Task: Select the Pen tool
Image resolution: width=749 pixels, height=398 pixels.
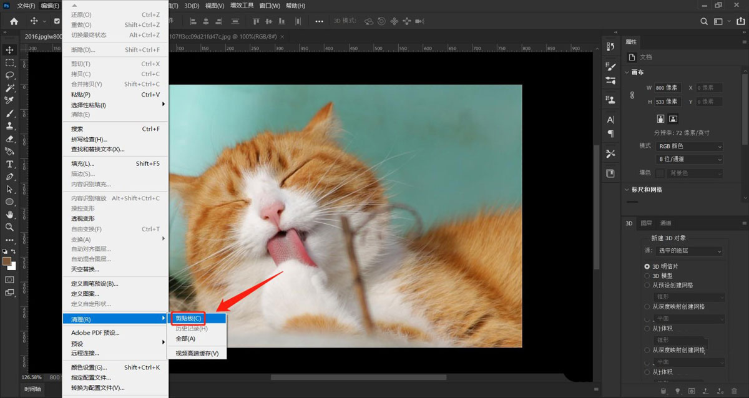Action: tap(9, 177)
